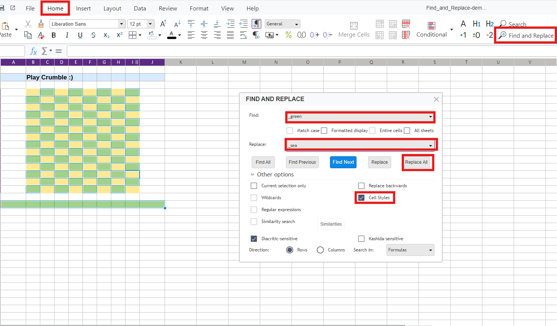Disable the Cell Styles checkbox
The width and height of the screenshot is (557, 326).
(361, 198)
